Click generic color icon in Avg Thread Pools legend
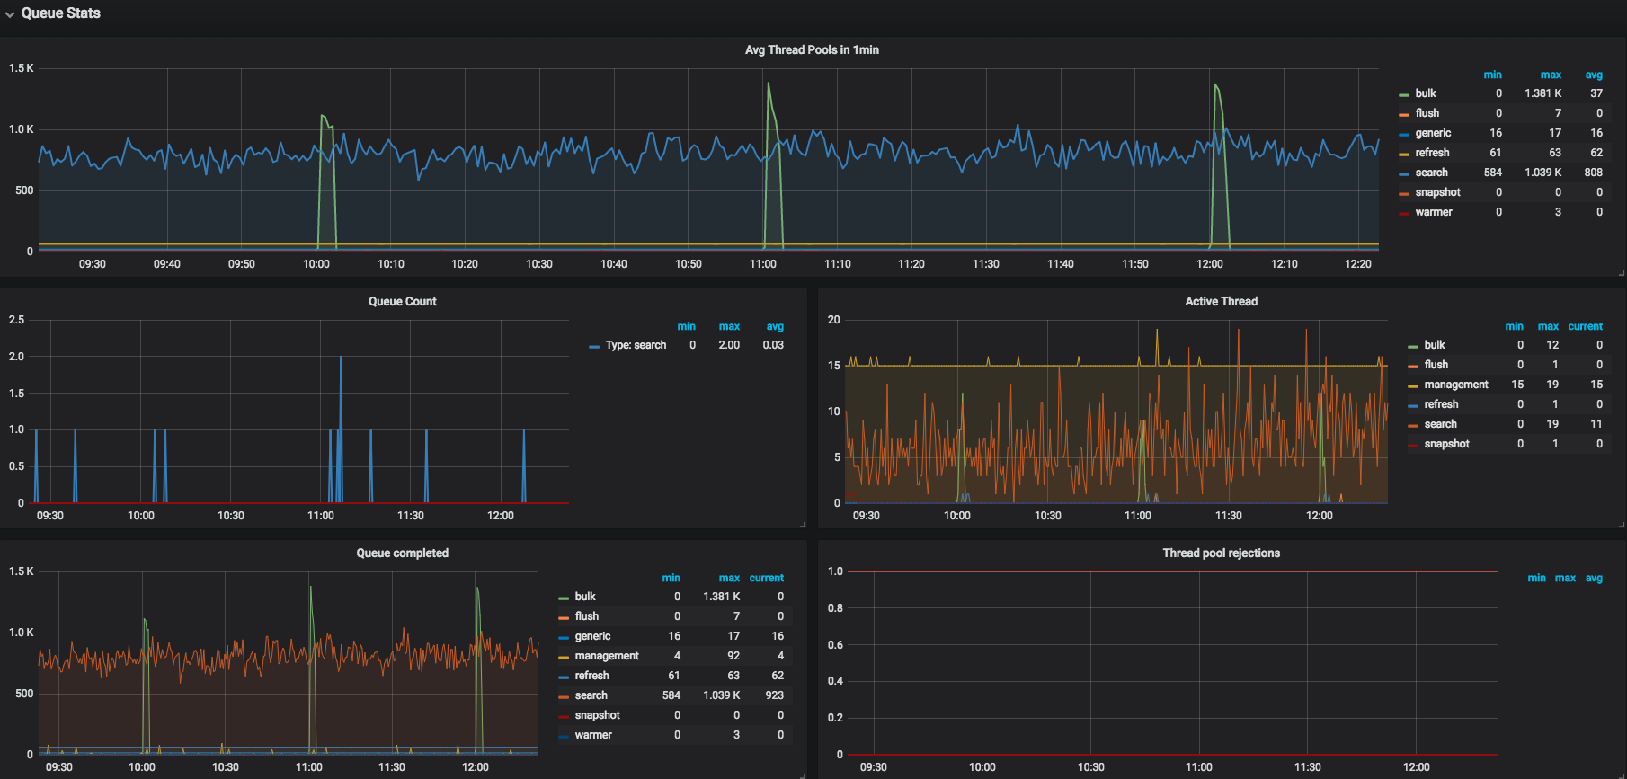Screen dimensions: 1627x779 1404,134
